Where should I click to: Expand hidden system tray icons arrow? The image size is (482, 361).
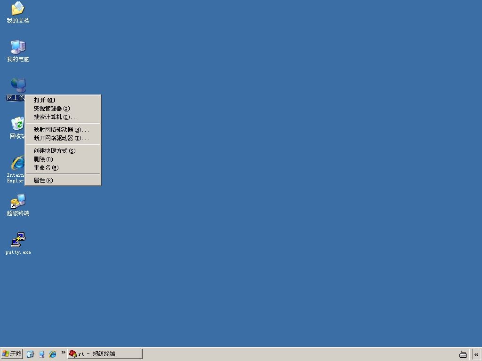(x=476, y=354)
